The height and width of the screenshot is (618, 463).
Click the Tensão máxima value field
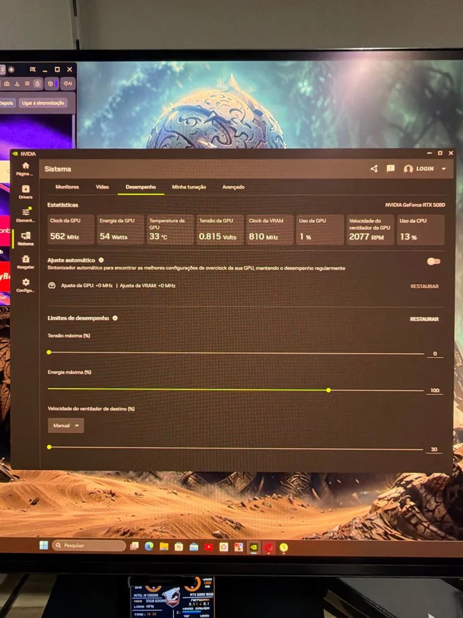click(435, 354)
